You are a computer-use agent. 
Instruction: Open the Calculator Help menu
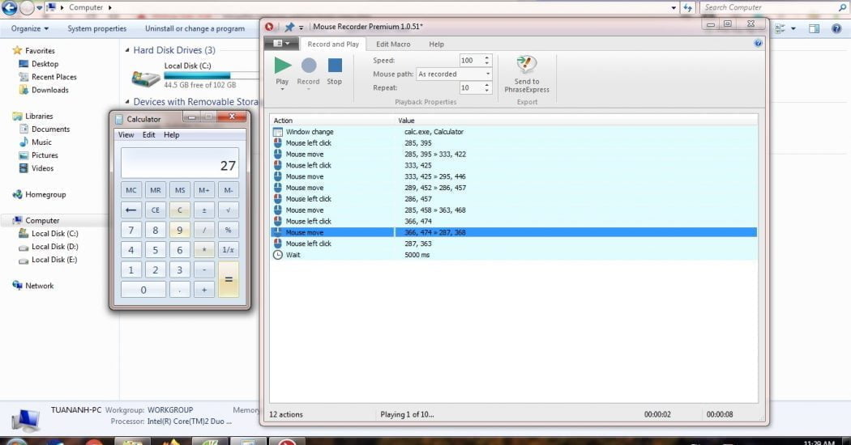point(172,135)
